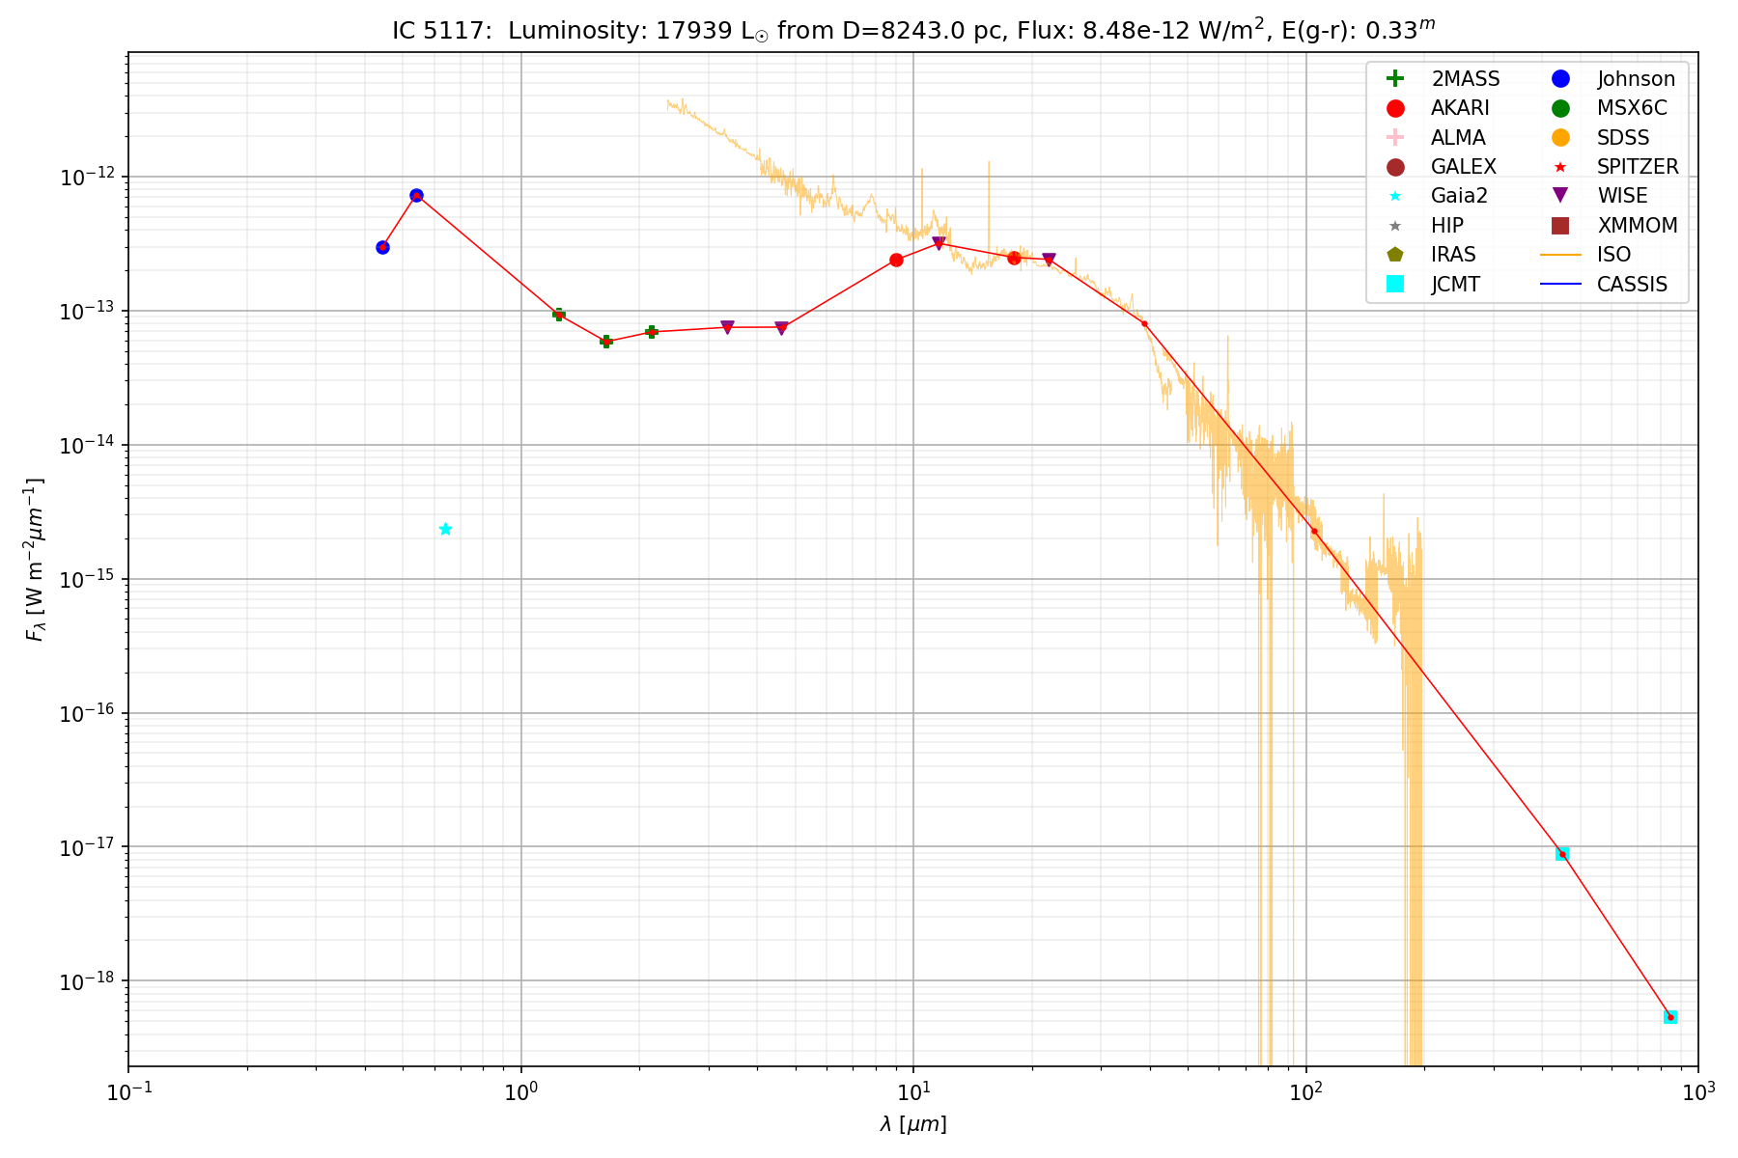Select the highest blue Johnson data point
1738x1158 pixels.
[x=416, y=195]
